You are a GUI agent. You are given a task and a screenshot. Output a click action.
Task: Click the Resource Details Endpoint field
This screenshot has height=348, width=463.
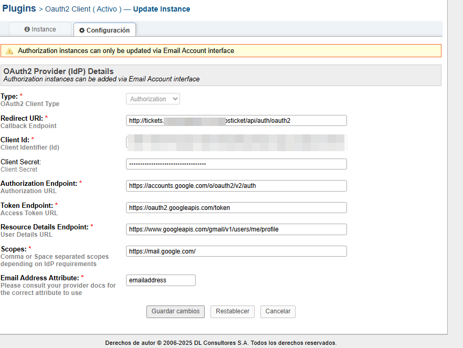pyautogui.click(x=236, y=229)
